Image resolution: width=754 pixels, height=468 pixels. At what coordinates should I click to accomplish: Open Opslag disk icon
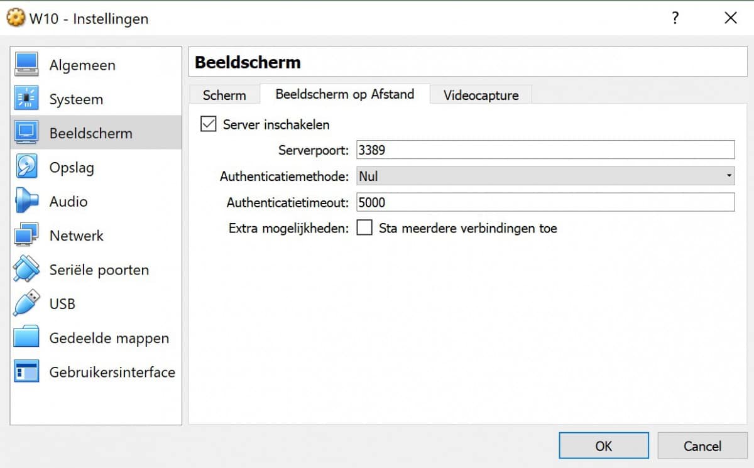(26, 167)
